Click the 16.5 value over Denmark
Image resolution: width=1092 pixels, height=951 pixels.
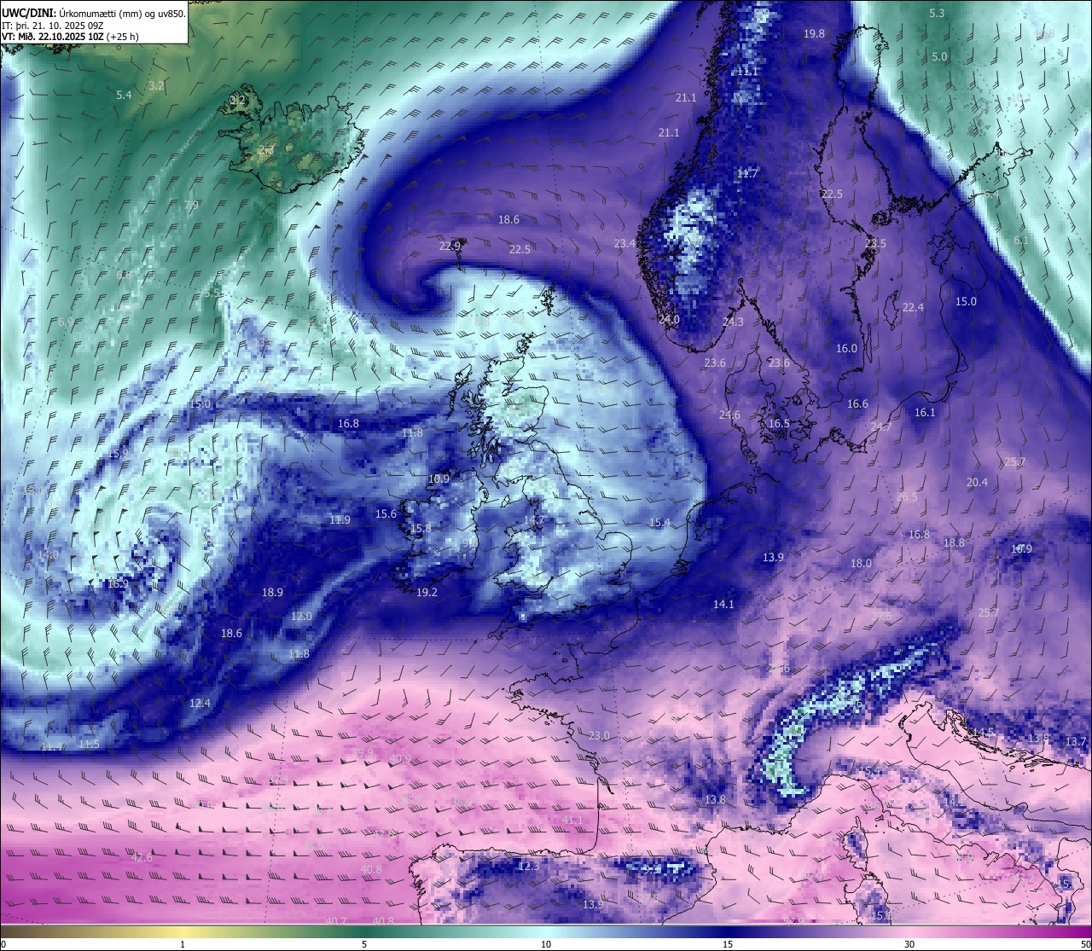pos(779,423)
